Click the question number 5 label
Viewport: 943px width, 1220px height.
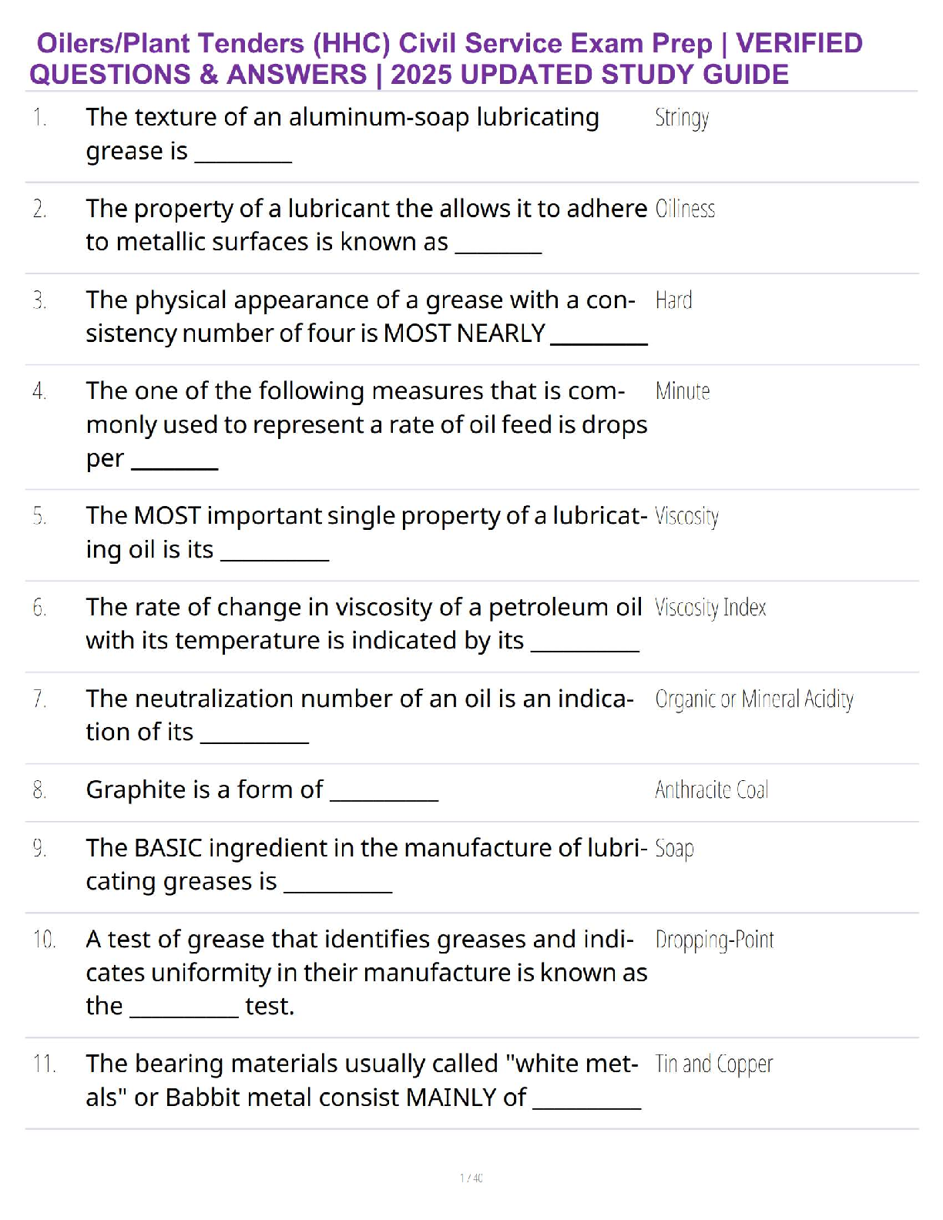click(40, 516)
